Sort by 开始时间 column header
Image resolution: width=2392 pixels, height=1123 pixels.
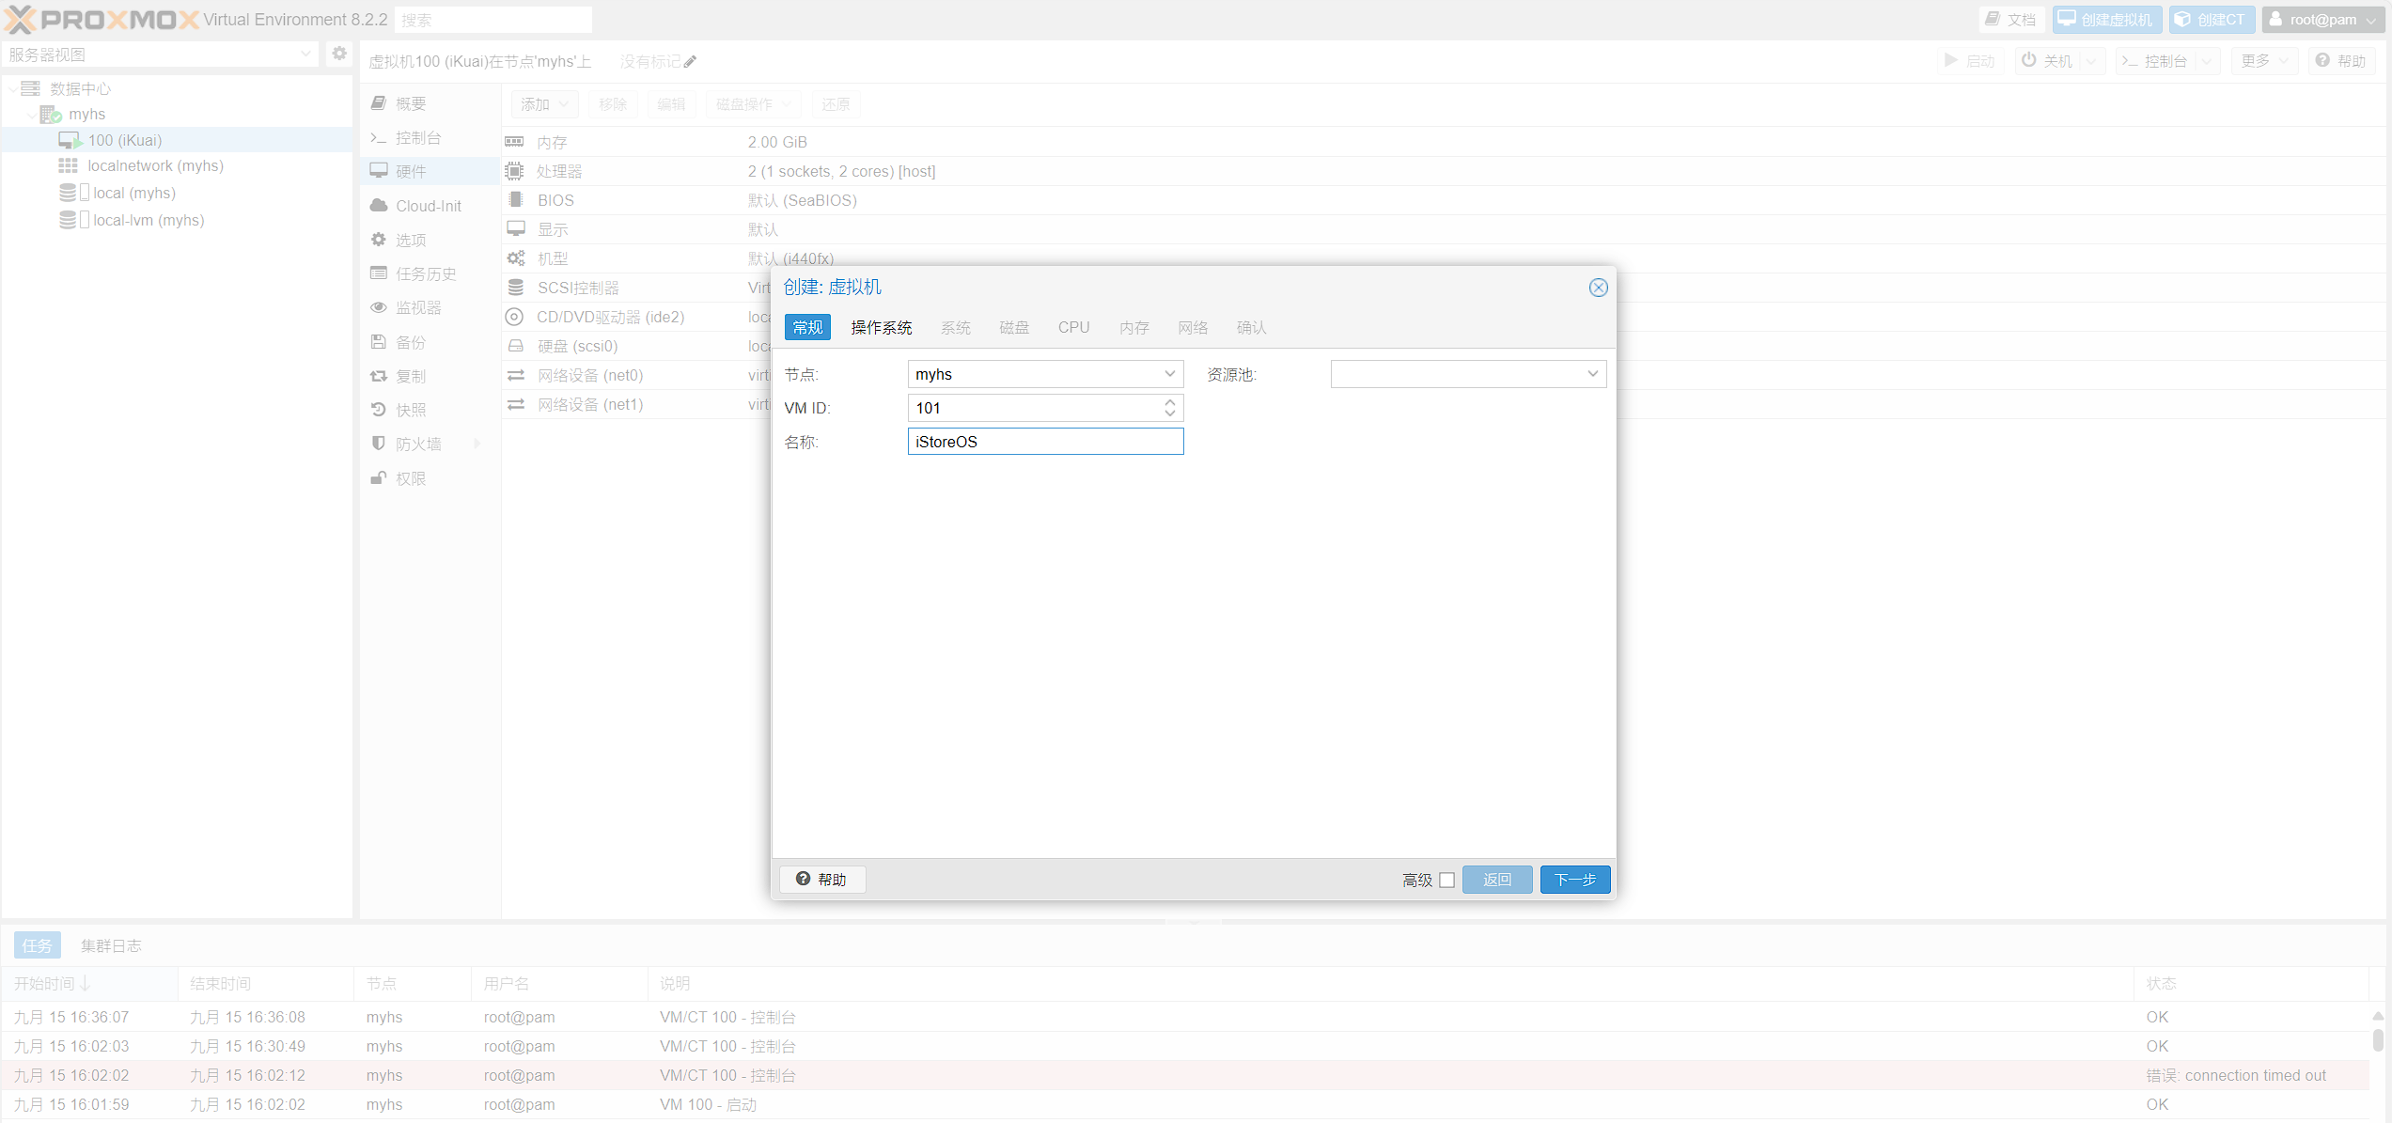click(89, 984)
